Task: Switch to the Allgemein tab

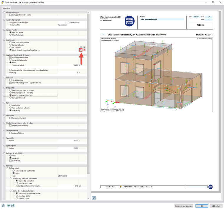Action: [x=6, y=8]
